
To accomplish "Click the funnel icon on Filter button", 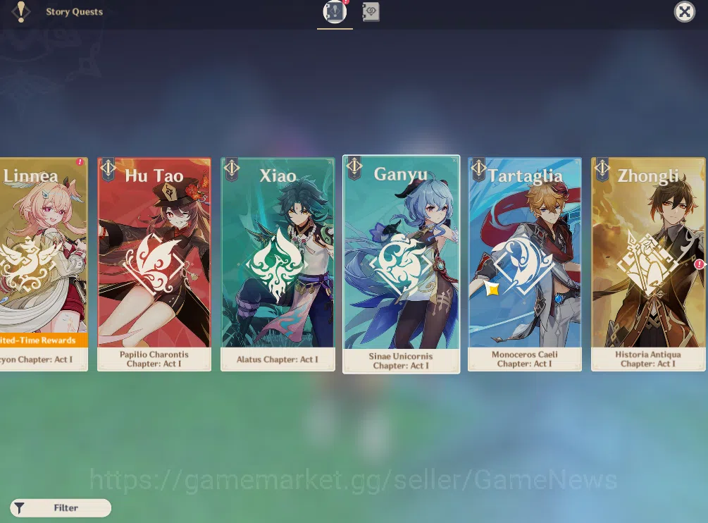I will pyautogui.click(x=20, y=508).
